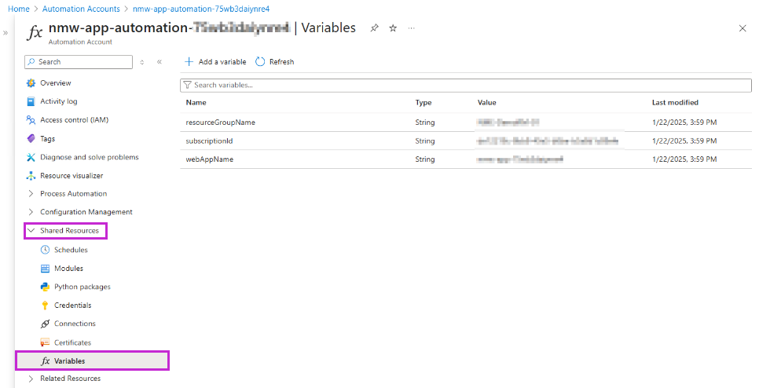
Task: Sort by the Value column header
Action: coord(486,103)
